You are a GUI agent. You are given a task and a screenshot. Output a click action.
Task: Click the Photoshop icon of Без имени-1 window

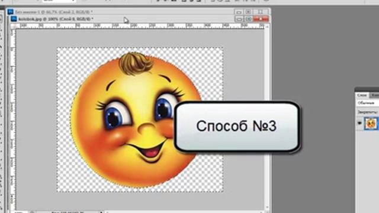pyautogui.click(x=11, y=12)
